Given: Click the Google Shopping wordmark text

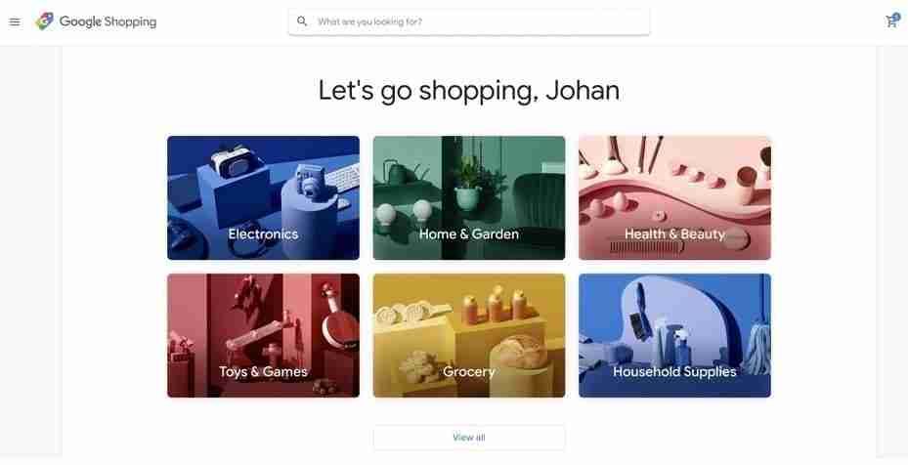Looking at the screenshot, I should point(108,21).
